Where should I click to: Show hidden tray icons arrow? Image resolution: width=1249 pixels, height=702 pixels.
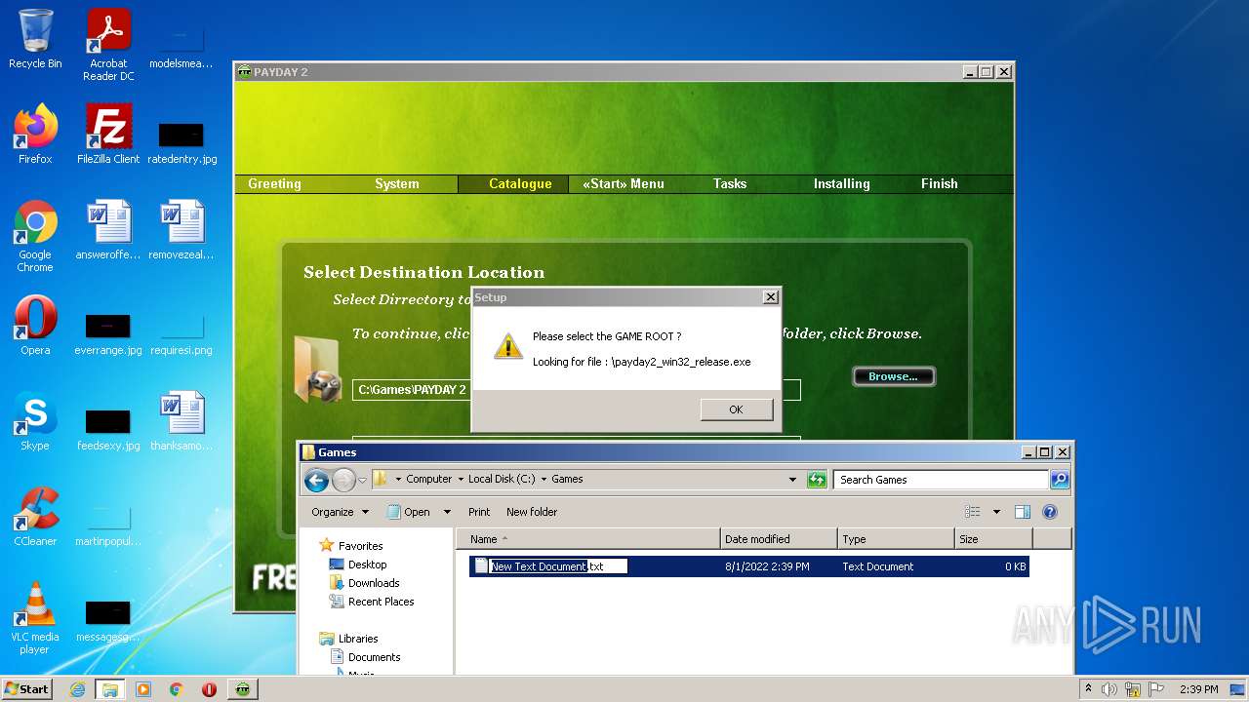point(1089,689)
